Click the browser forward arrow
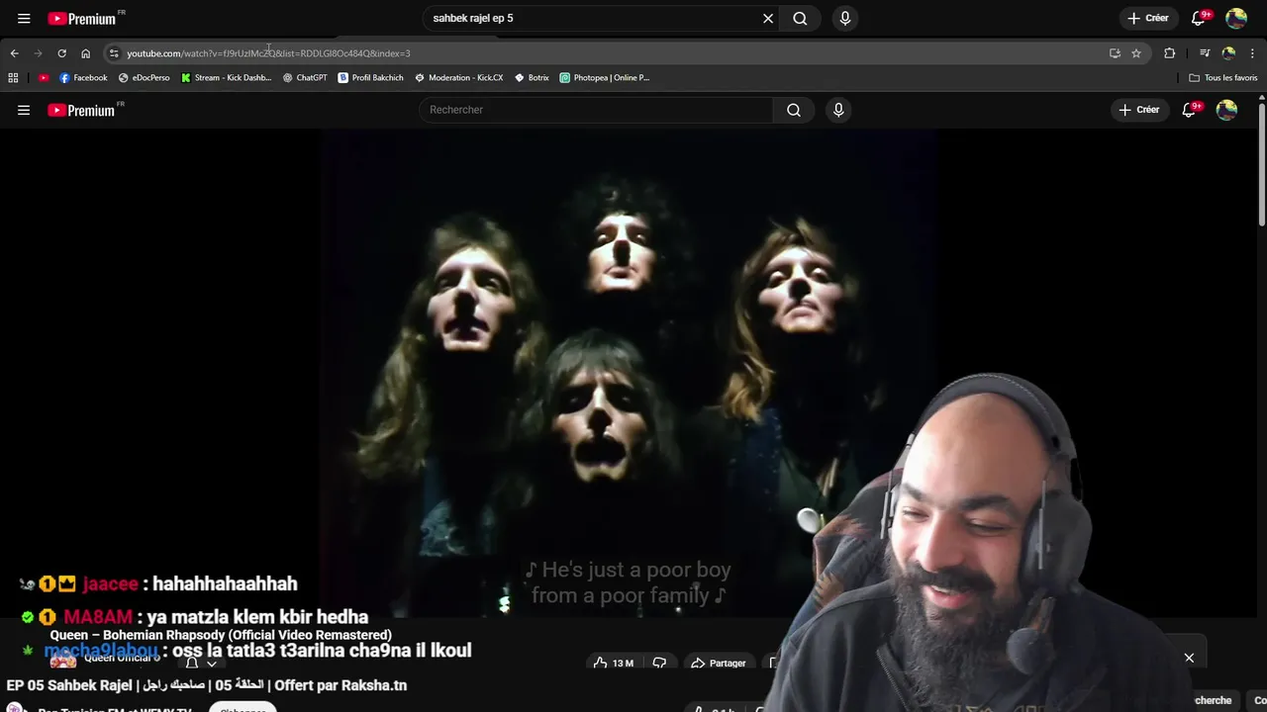Viewport: 1267px width, 712px height. tap(38, 53)
